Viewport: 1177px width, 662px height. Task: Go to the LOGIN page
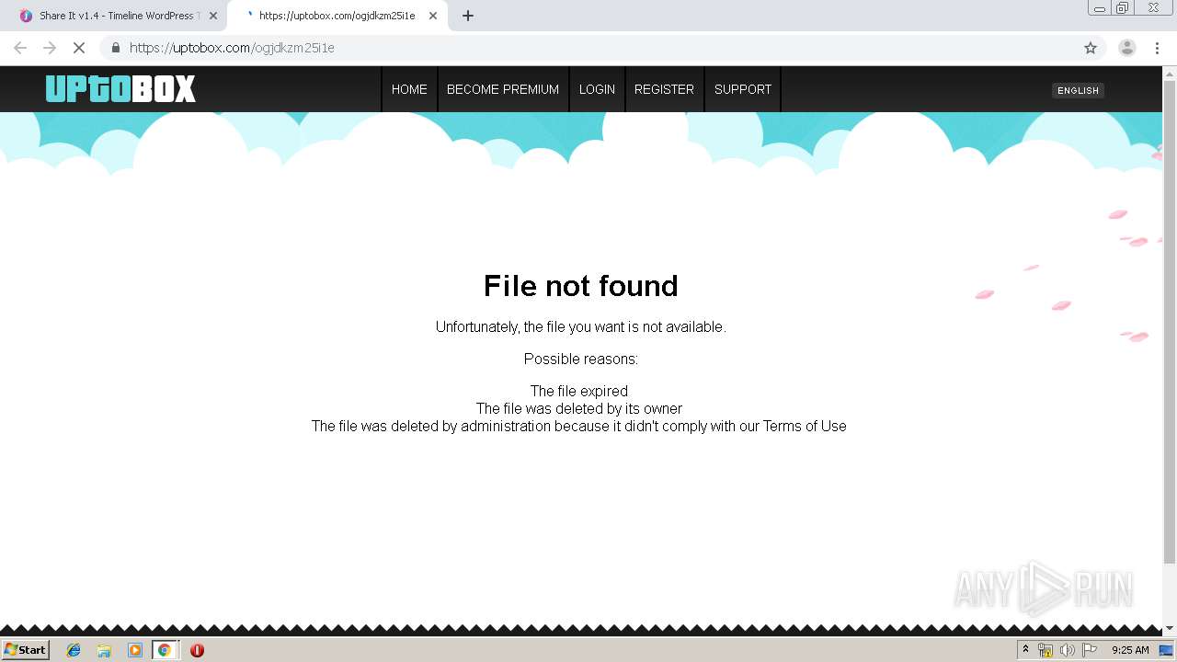click(597, 89)
